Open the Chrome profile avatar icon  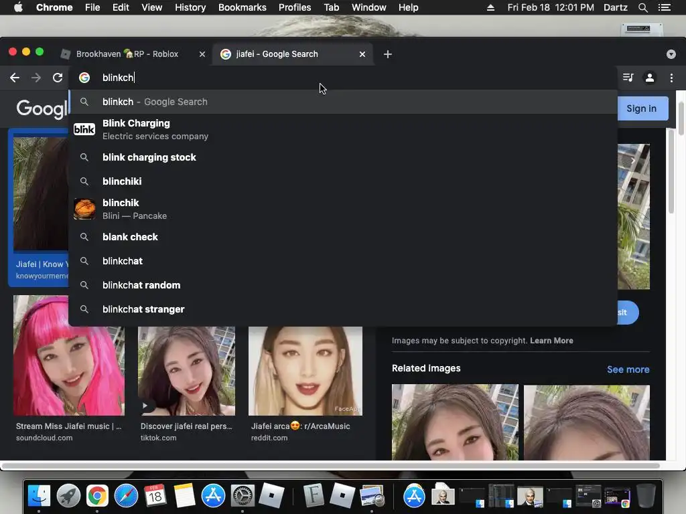point(650,78)
